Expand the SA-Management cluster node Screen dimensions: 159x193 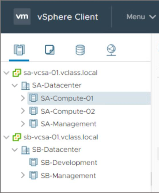tap(23, 124)
